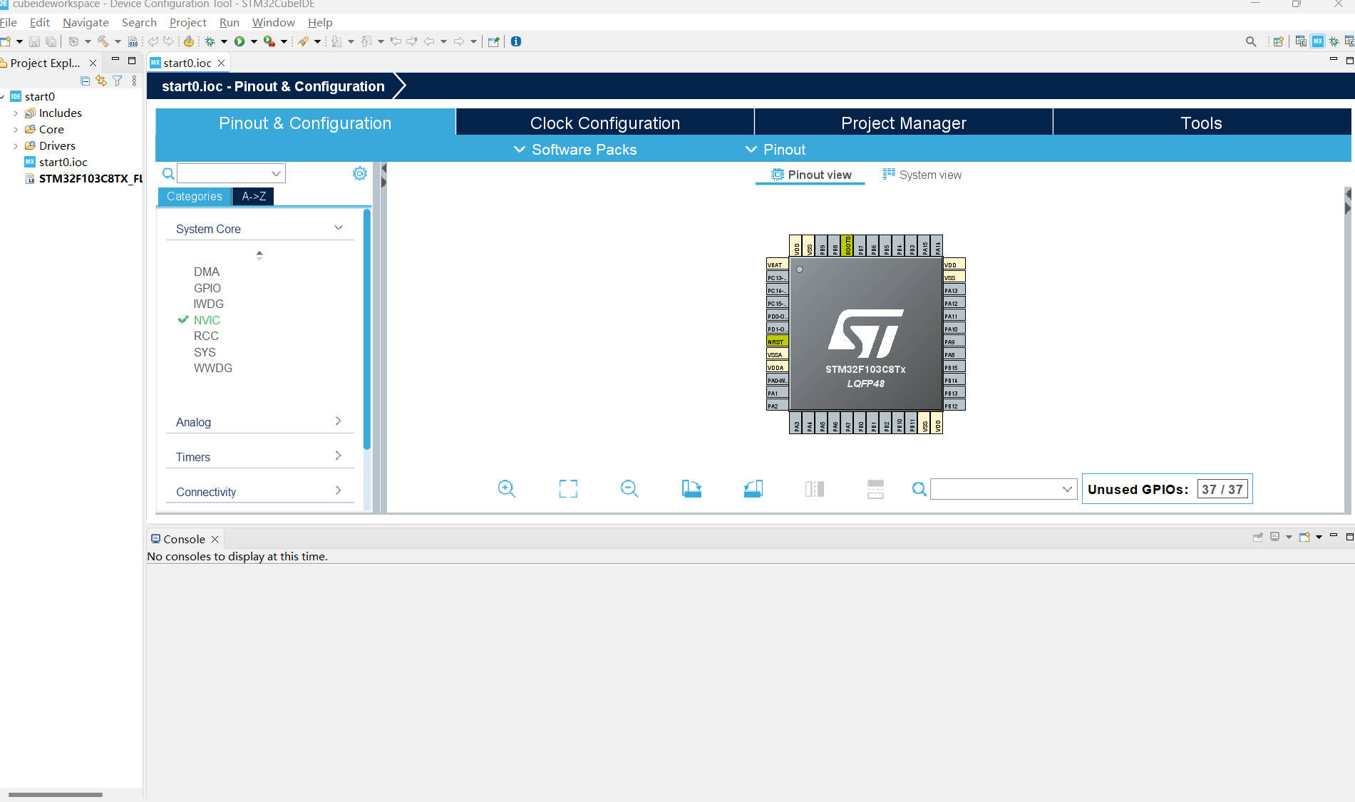
Task: Click the gear settings icon in categories panel
Action: [x=360, y=173]
